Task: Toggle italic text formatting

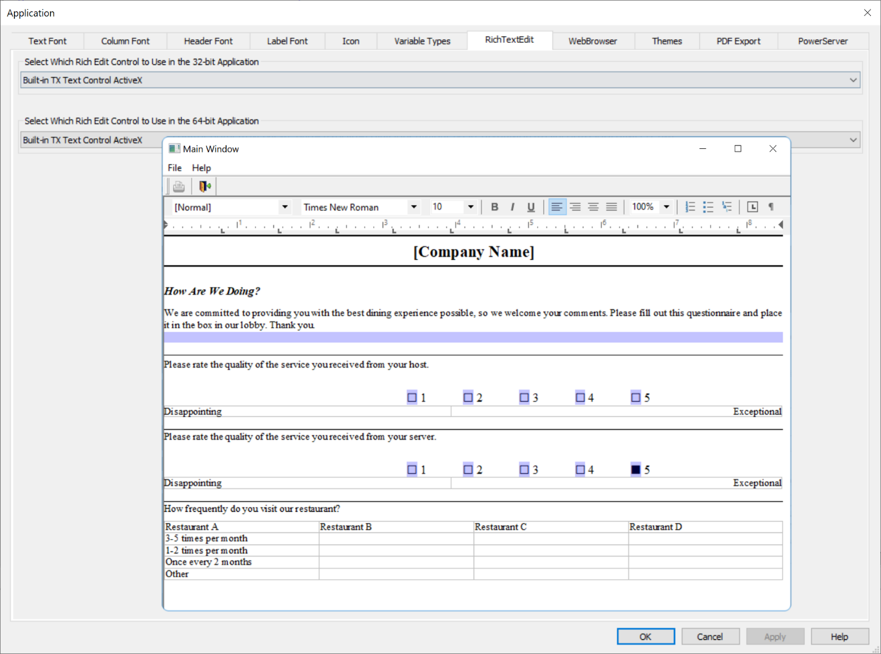Action: [512, 206]
